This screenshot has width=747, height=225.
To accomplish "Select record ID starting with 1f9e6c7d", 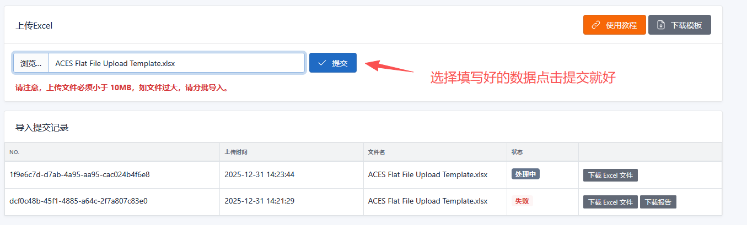I will [79, 175].
